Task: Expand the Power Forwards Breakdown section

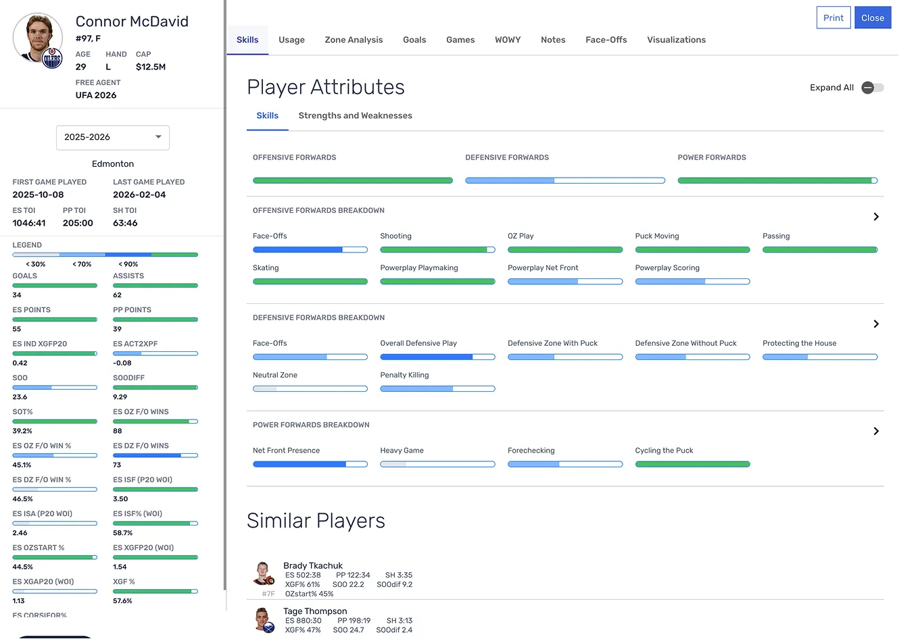Action: [x=876, y=431]
